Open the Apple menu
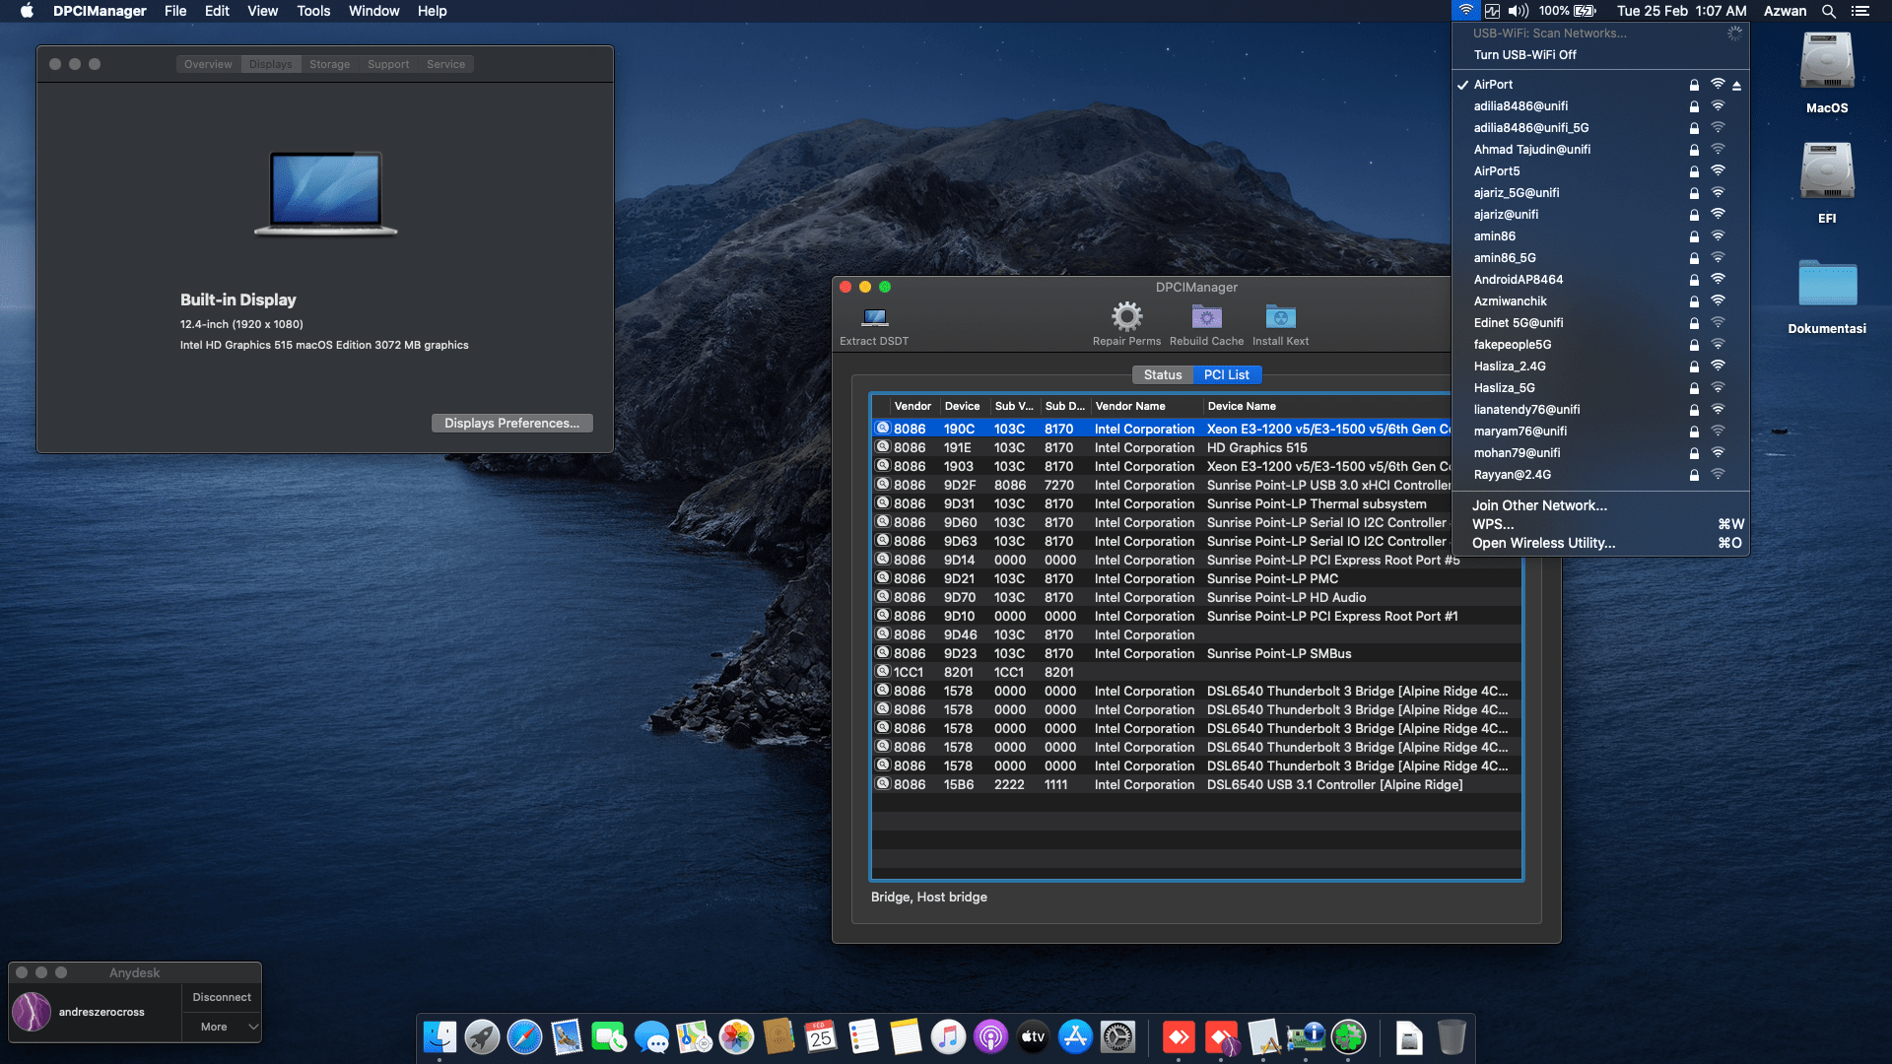 click(27, 11)
